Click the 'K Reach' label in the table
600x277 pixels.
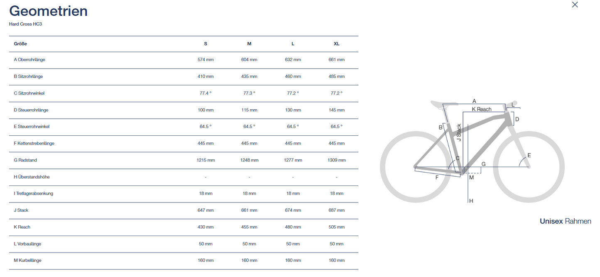point(22,227)
